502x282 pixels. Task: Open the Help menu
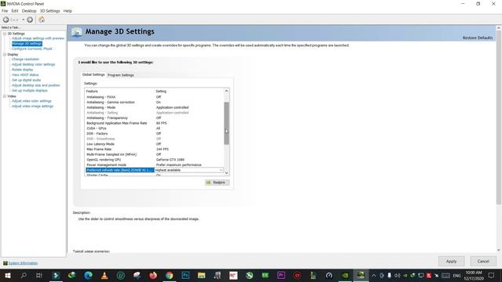[x=67, y=11]
